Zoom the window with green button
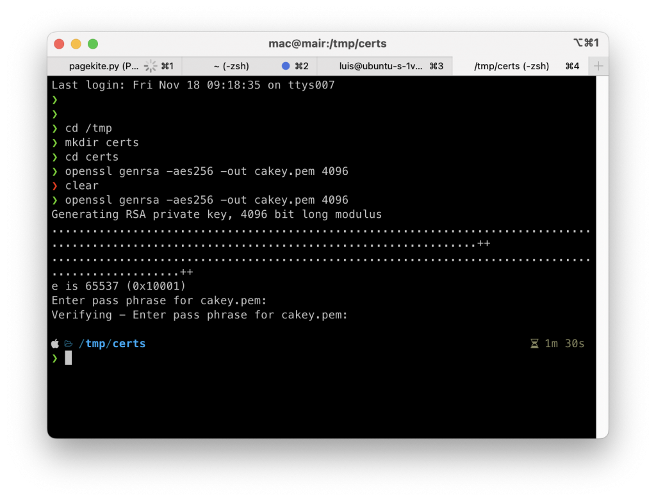Image resolution: width=656 pixels, height=501 pixels. coord(93,44)
